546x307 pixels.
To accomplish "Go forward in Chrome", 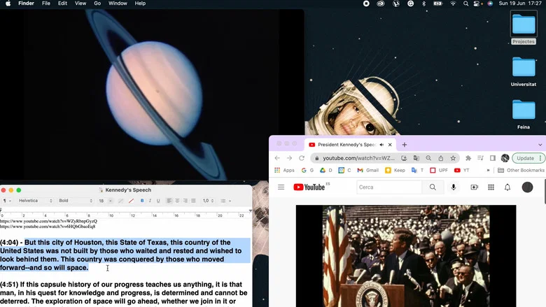I will (289, 158).
